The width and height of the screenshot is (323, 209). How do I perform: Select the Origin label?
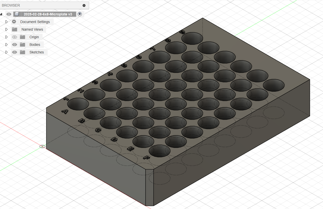click(34, 37)
